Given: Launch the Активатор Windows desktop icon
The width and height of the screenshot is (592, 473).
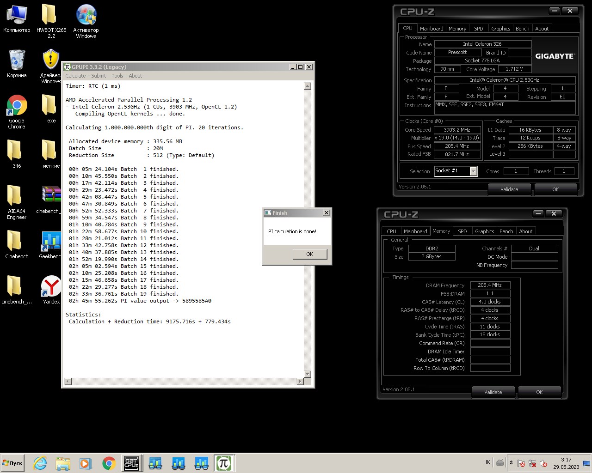Looking at the screenshot, I should point(86,21).
